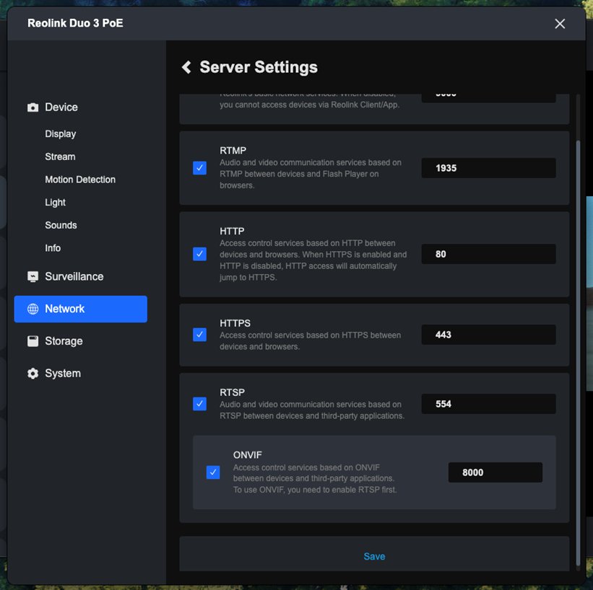Disable the HTTP checkbox
Viewport: 593px width, 590px height.
199,254
